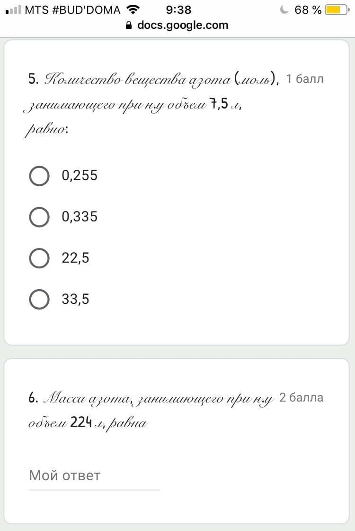Tap the 9:38 clock in status bar
Image resolution: width=355 pixels, height=531 pixels.
(x=178, y=10)
